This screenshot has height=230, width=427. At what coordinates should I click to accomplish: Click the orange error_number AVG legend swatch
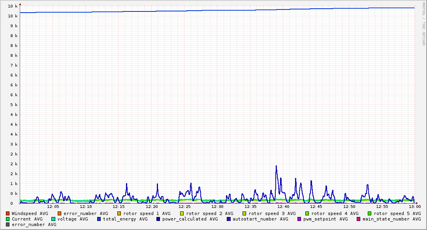[60, 213]
